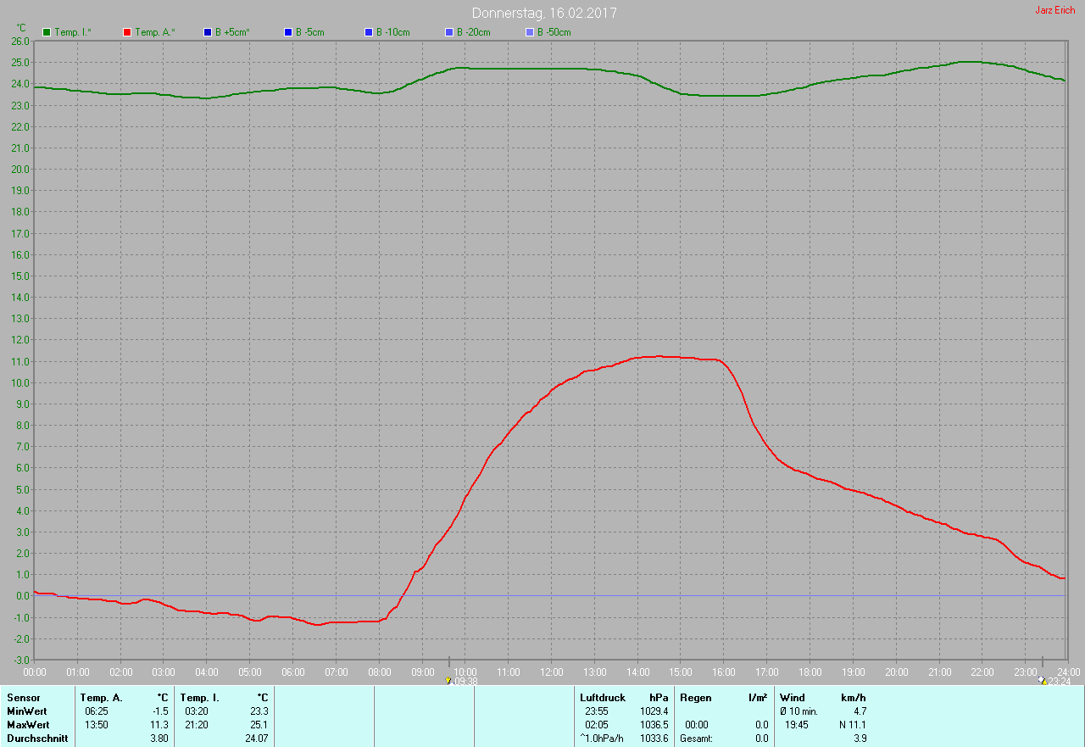Click the Durchschnitt row label
Screen dimensions: 1085x747
[x=37, y=739]
